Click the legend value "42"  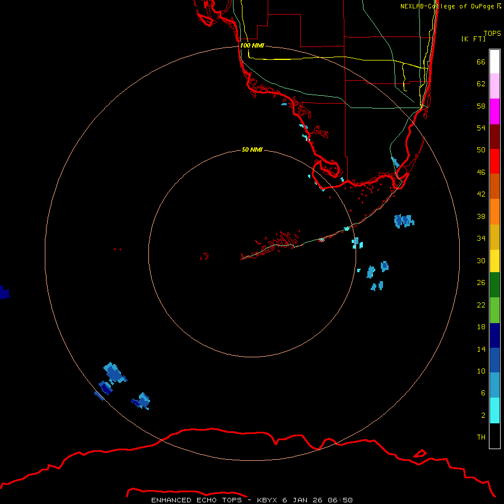tap(481, 194)
